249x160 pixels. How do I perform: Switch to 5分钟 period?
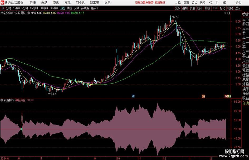pyautogui.click(x=25, y=8)
